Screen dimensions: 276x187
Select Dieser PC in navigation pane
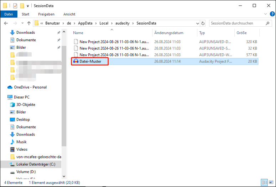tap(22, 97)
